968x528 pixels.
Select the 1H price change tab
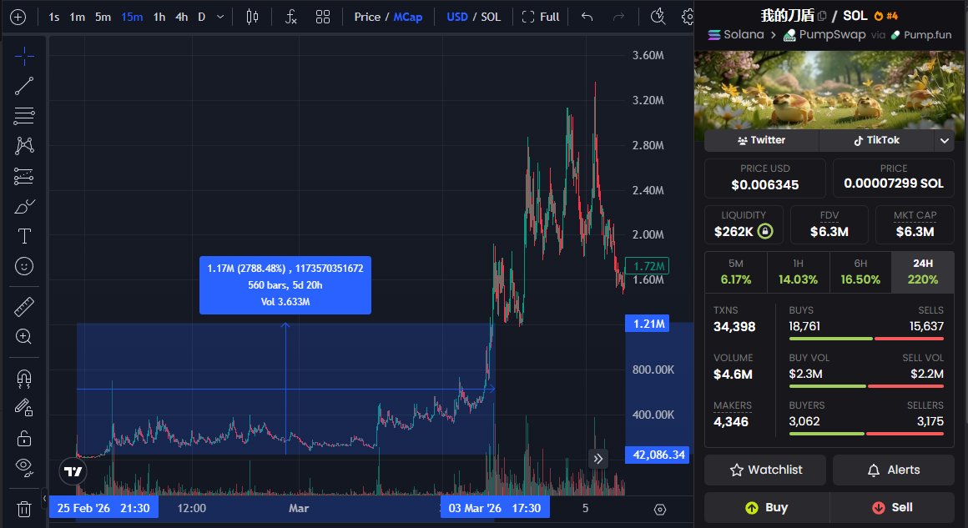pyautogui.click(x=799, y=272)
